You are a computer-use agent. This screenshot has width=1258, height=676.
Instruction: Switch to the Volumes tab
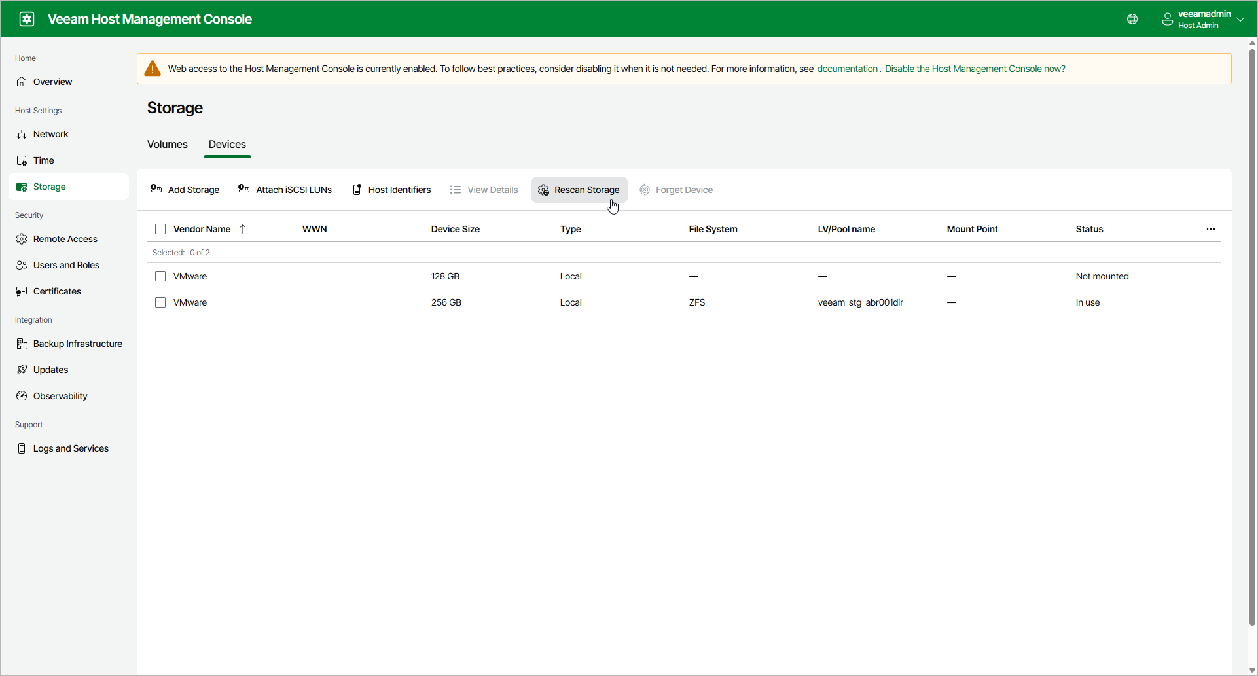[168, 144]
